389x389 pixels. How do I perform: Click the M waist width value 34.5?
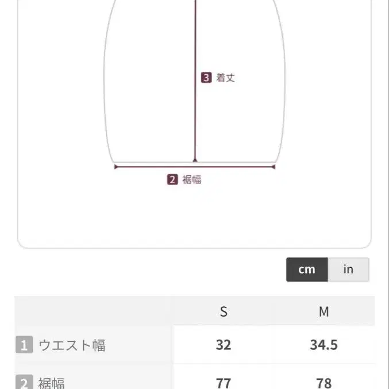[x=324, y=345]
